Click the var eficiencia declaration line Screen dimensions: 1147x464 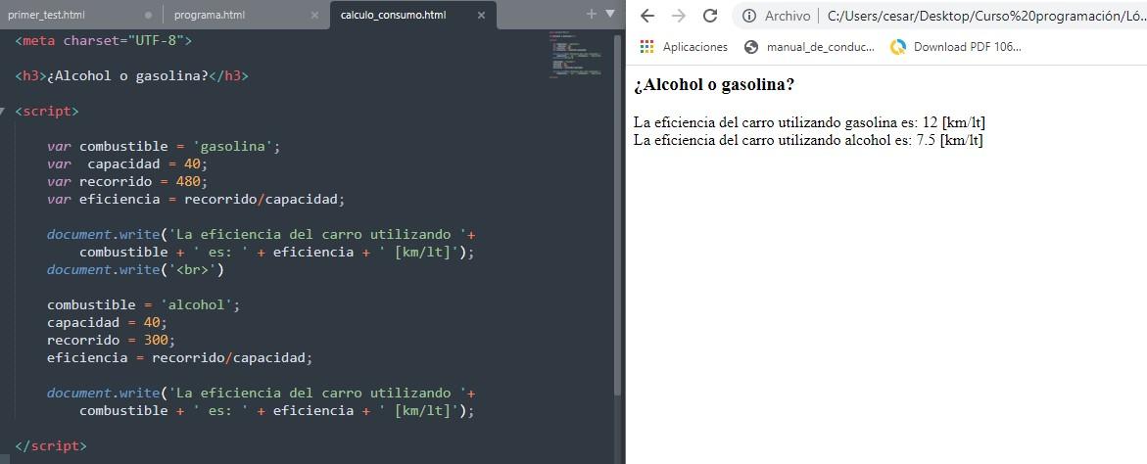(196, 199)
